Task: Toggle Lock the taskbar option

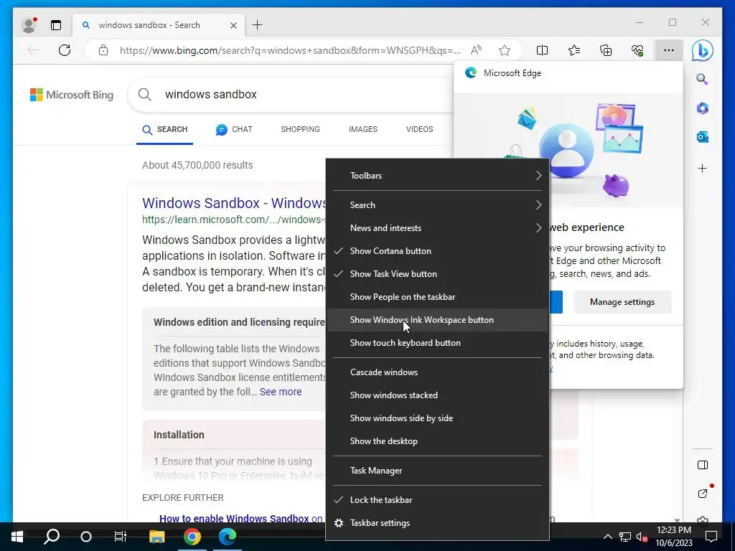Action: pos(437,500)
